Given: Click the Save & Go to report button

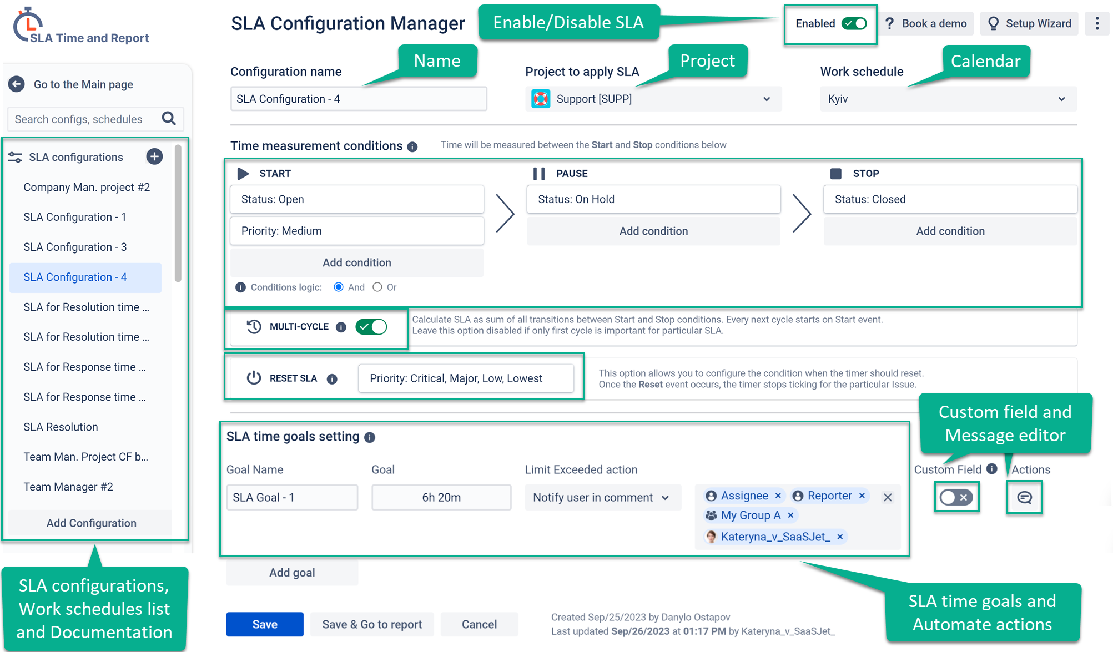Looking at the screenshot, I should (372, 624).
